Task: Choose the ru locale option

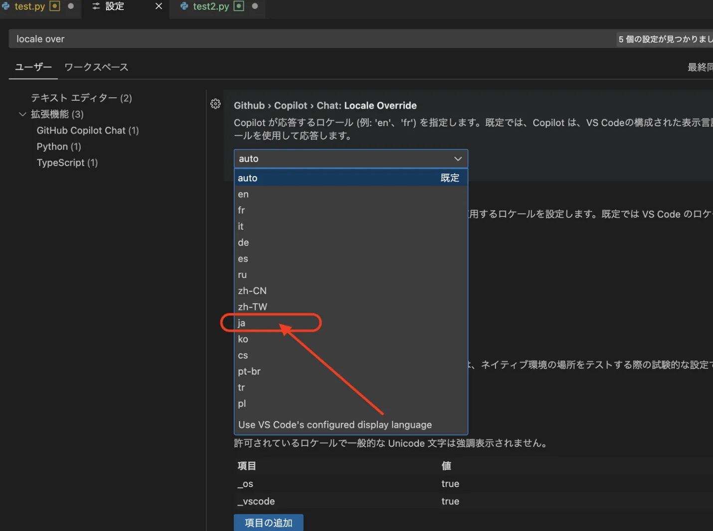Action: [x=351, y=274]
